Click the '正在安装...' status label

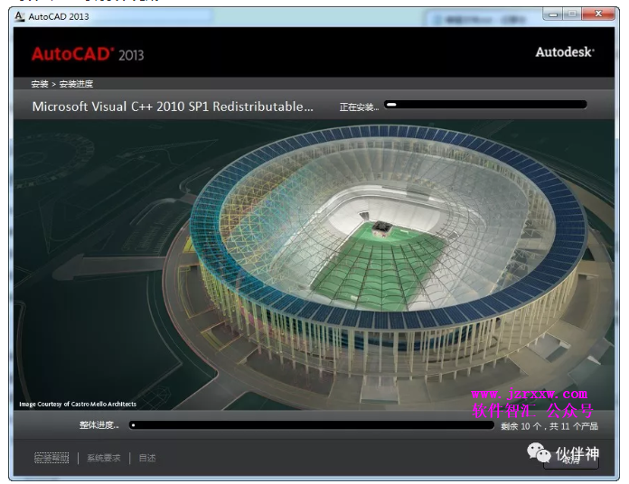coord(359,107)
